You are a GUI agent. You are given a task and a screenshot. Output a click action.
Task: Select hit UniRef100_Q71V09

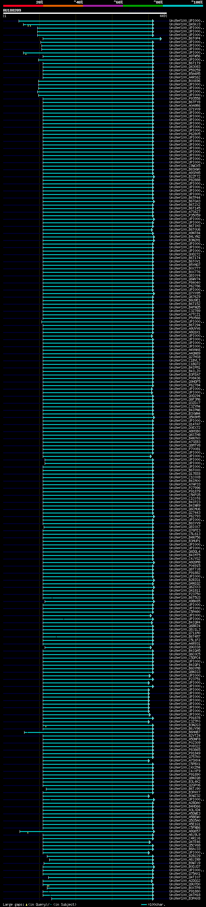(185, 109)
